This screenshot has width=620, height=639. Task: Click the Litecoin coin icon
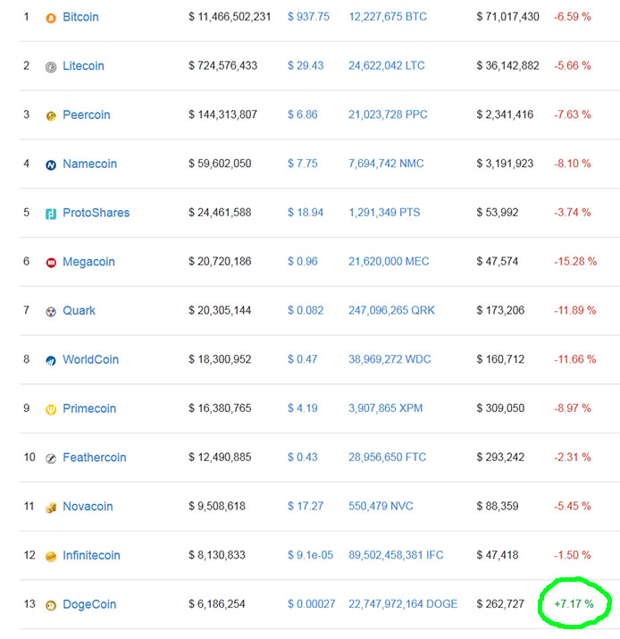pos(51,67)
